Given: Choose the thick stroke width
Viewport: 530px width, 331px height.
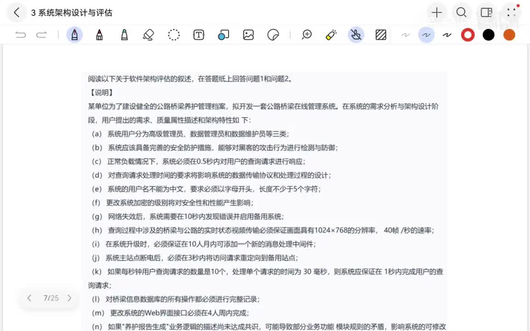Looking at the screenshot, I should coord(447,35).
